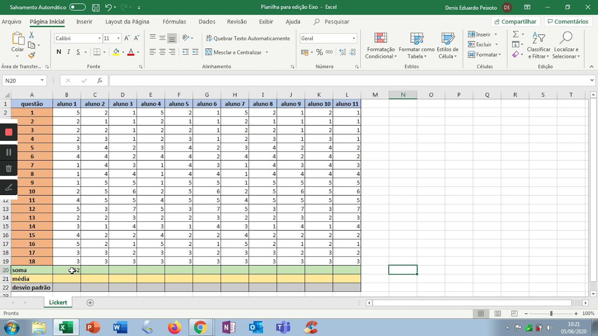This screenshot has height=336, width=598.
Task: Switch to the Inserir tab
Action: point(84,21)
